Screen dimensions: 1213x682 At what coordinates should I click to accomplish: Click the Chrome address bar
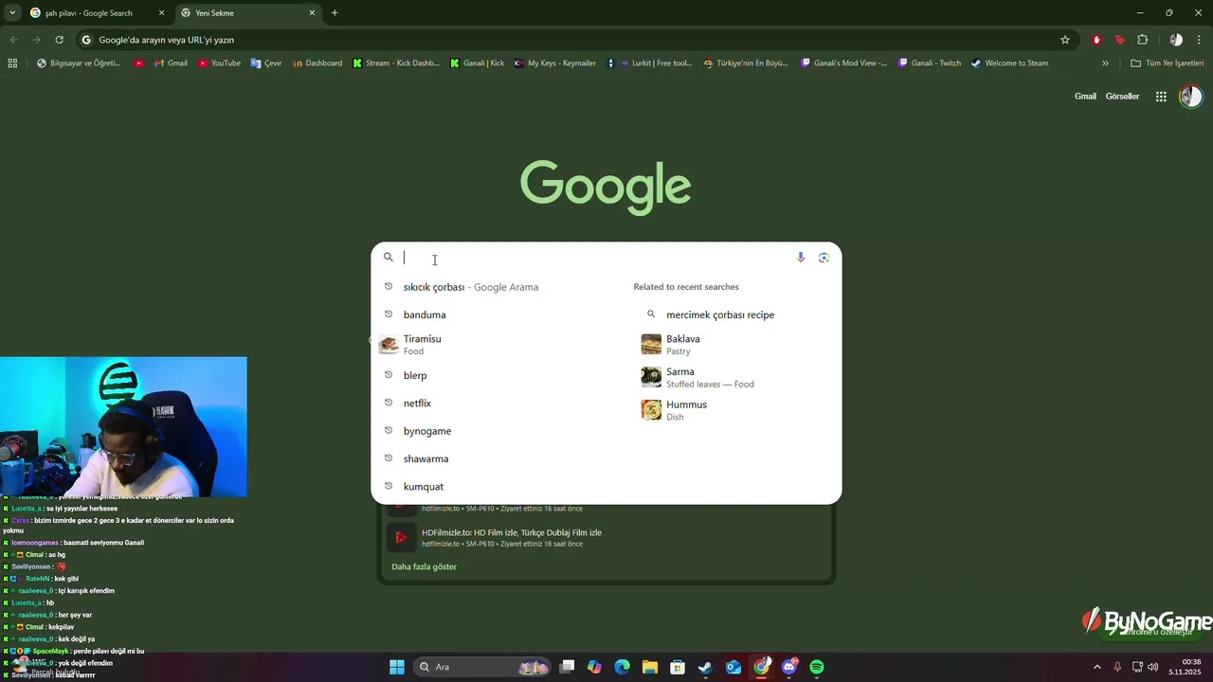click(569, 40)
